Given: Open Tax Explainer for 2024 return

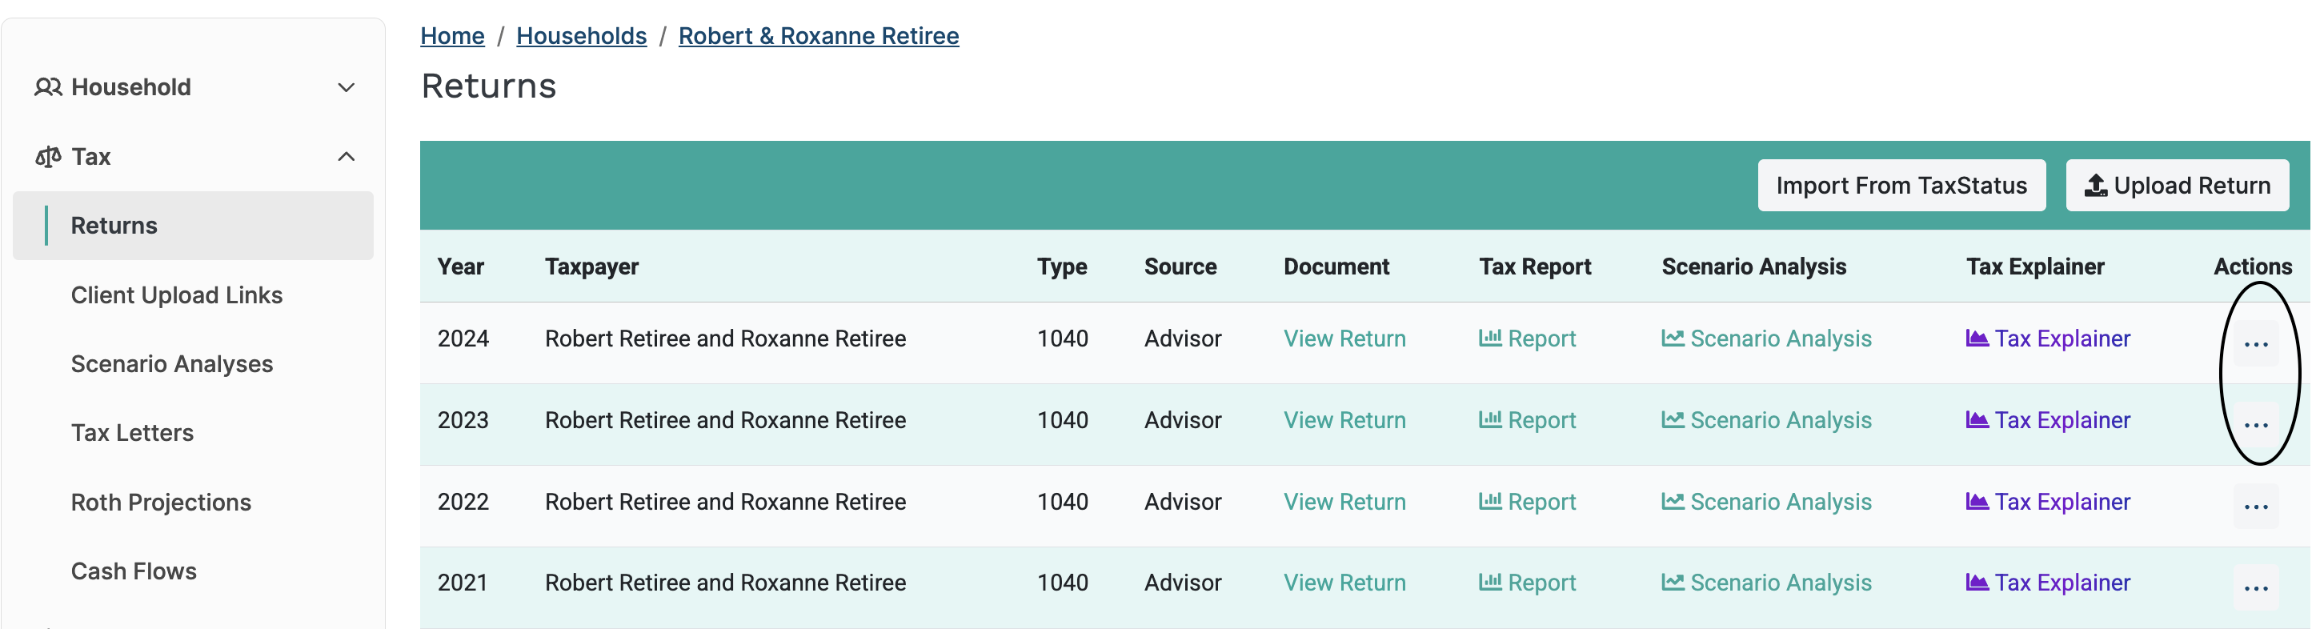Looking at the screenshot, I should click(x=2048, y=339).
